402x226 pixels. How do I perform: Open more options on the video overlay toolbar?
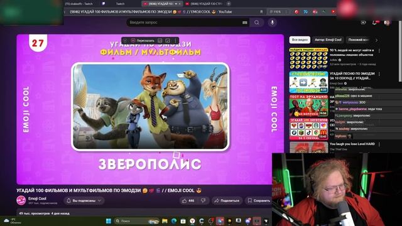[175, 40]
